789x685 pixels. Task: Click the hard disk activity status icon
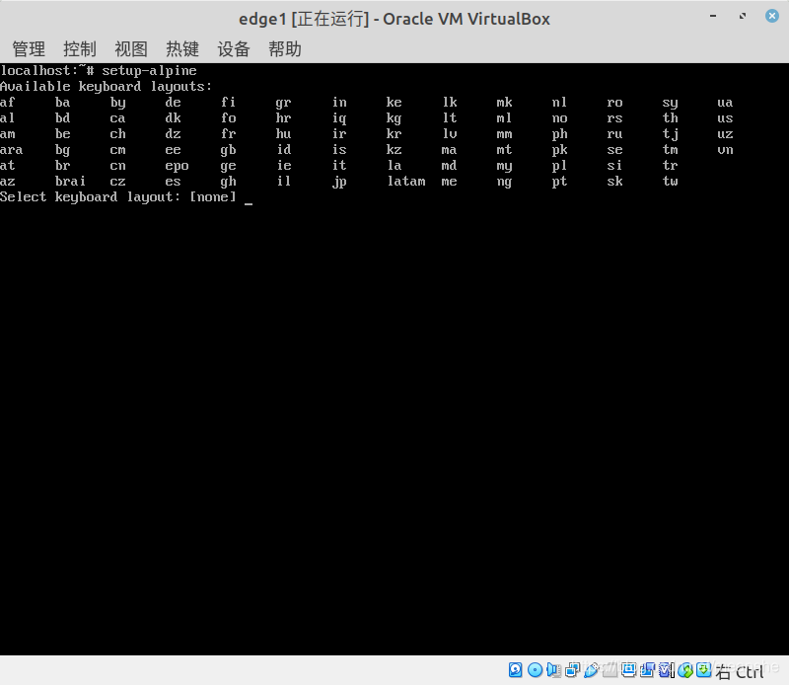pos(515,670)
